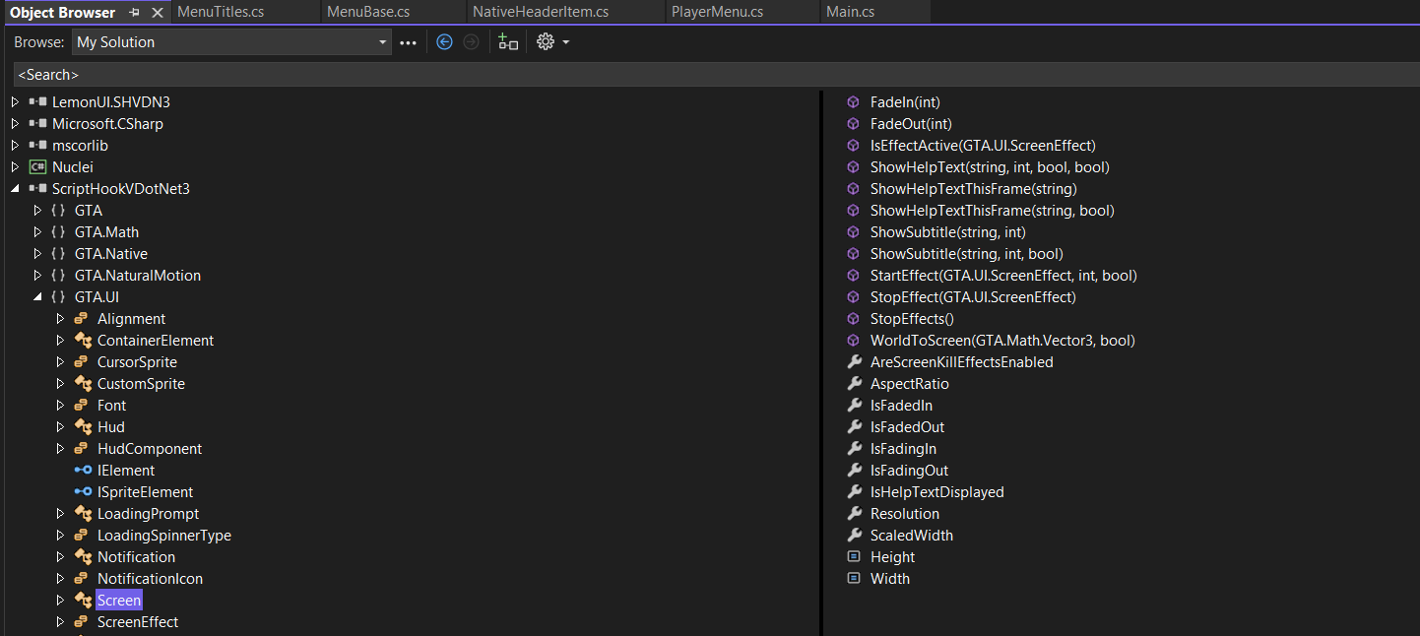Select LoadingSpinnerType in the tree
Image resolution: width=1420 pixels, height=636 pixels.
click(164, 536)
